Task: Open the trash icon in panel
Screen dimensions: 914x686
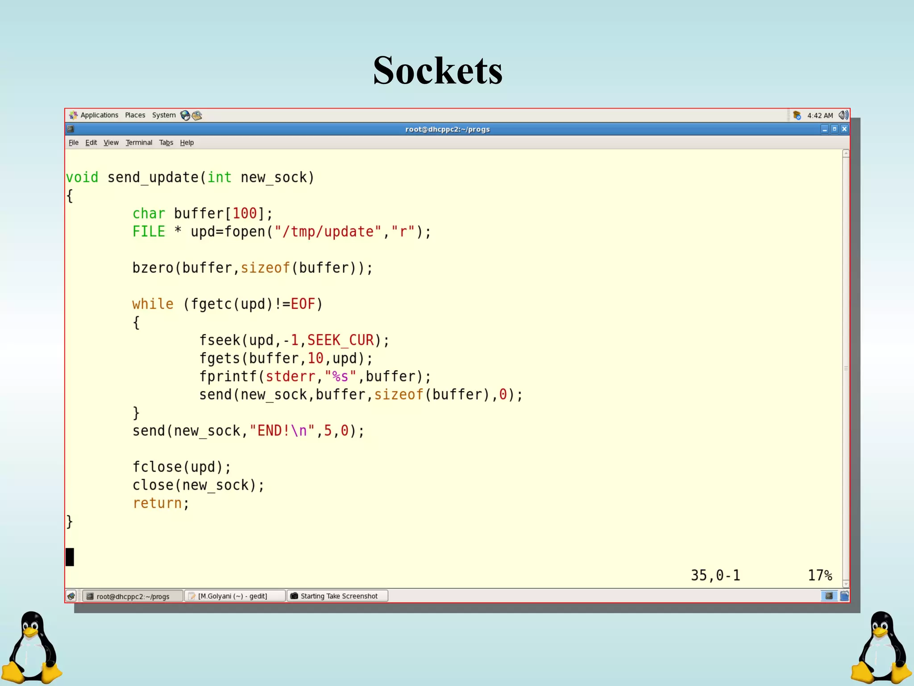Action: click(844, 596)
